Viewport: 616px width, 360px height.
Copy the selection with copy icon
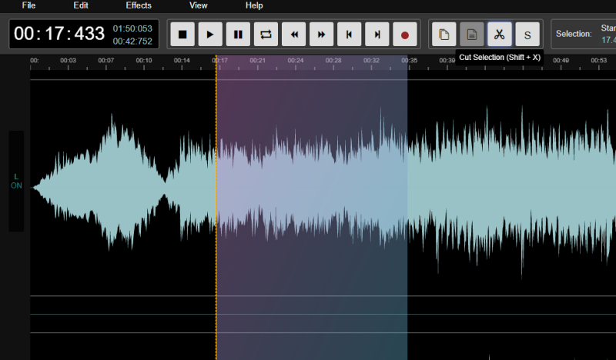444,35
